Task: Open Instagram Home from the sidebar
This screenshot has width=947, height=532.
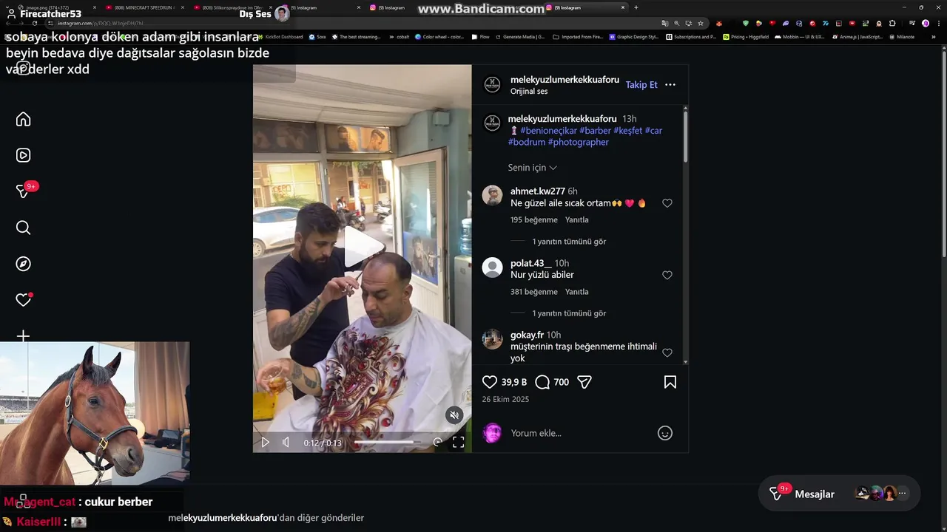Action: tap(23, 120)
